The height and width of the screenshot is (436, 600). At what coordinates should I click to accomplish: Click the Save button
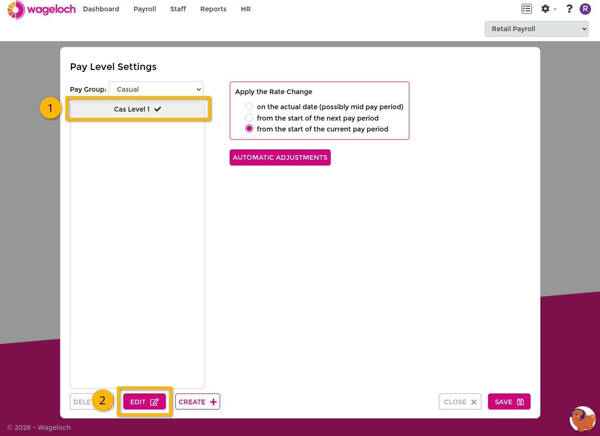[509, 402]
